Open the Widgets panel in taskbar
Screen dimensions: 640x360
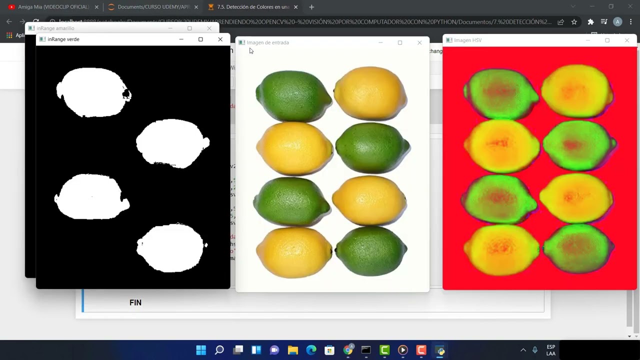click(256, 350)
